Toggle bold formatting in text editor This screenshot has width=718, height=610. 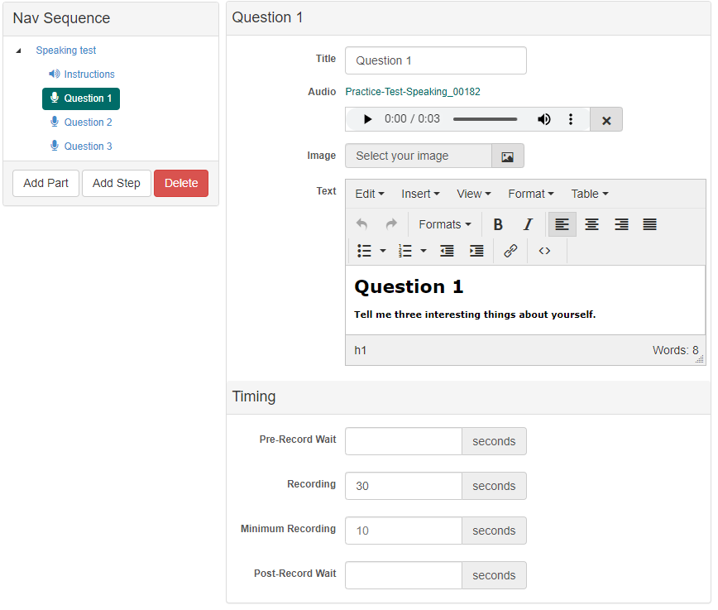coord(498,224)
